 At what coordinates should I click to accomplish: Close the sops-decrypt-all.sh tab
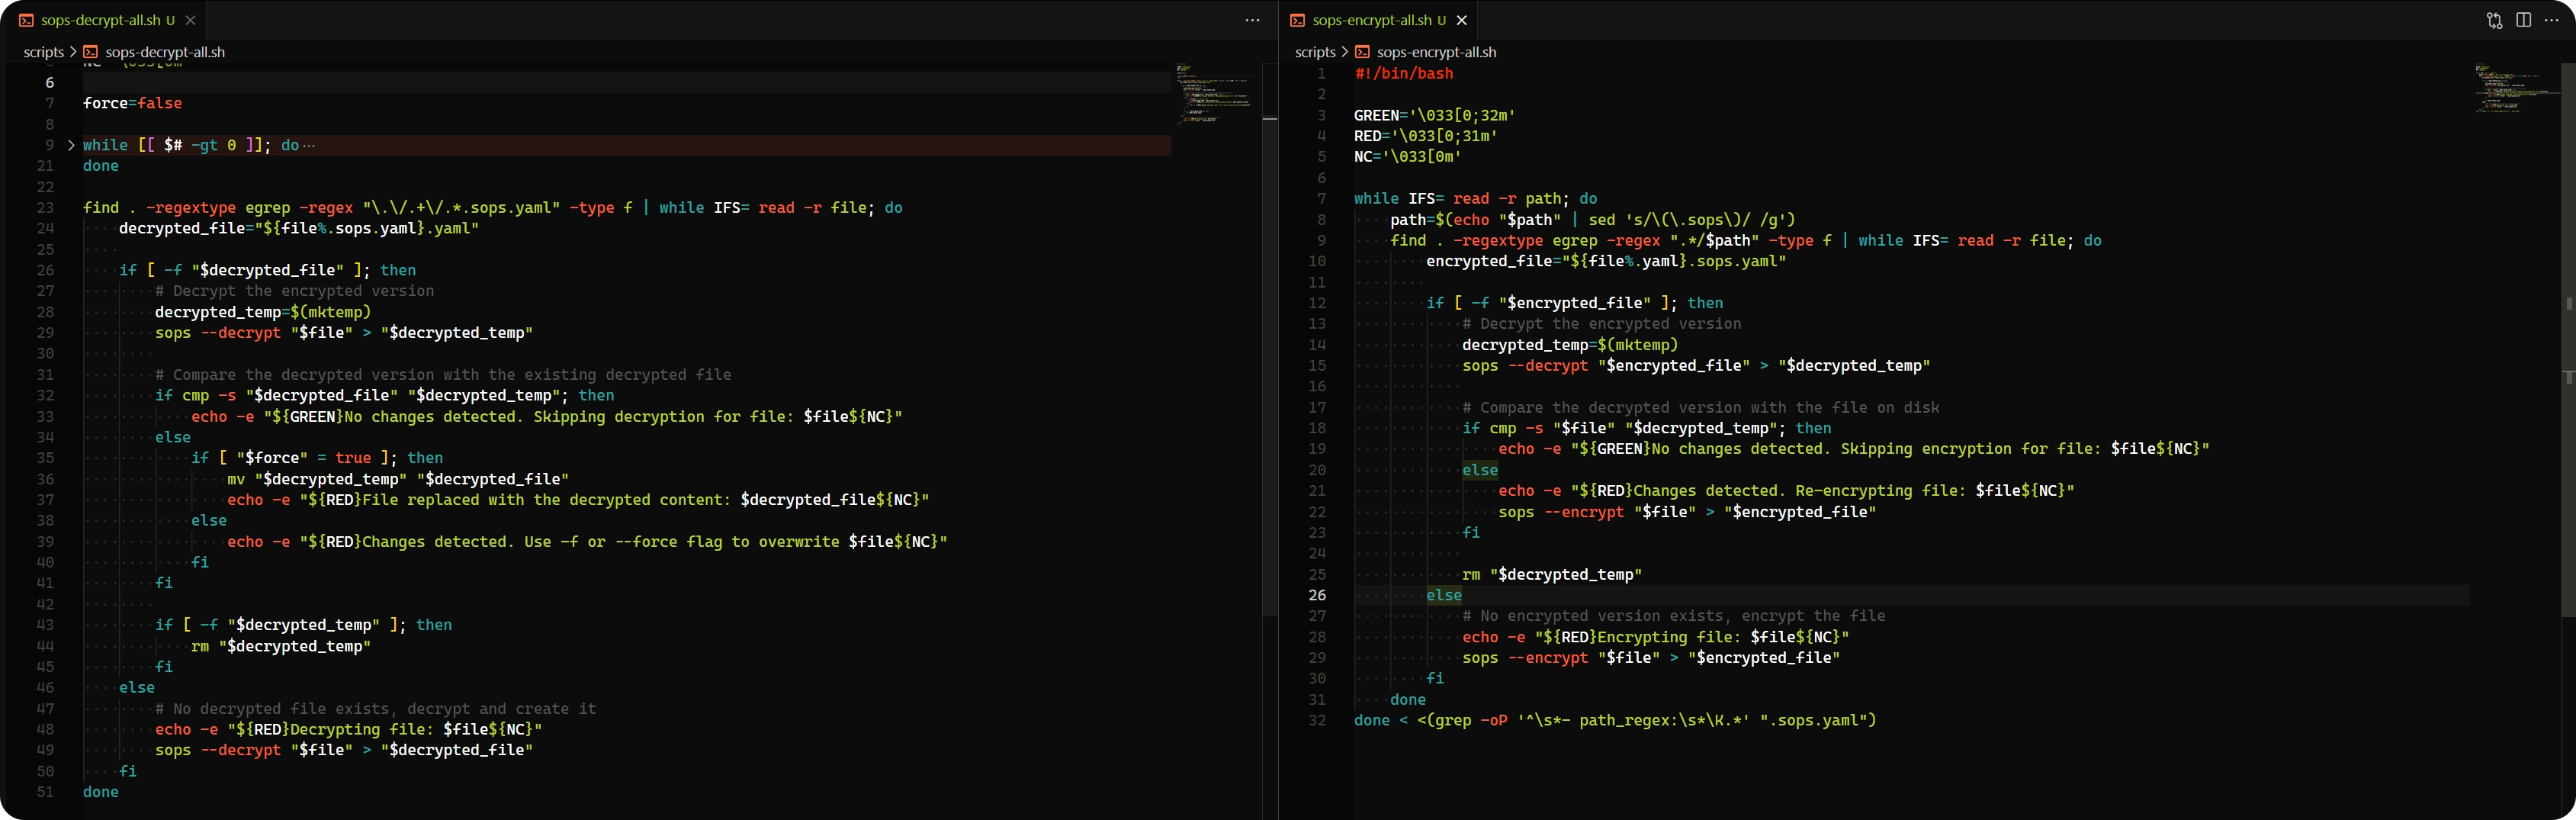coord(190,20)
